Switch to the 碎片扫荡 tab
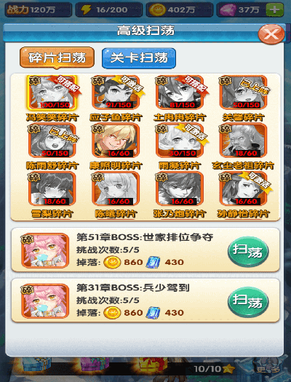The image size is (291, 382). point(57,58)
